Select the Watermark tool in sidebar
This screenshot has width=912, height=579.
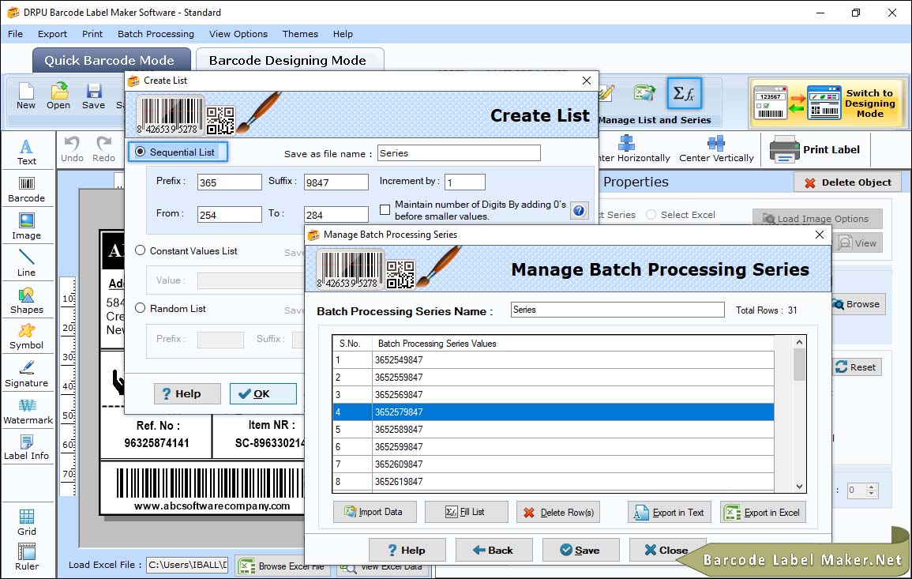pos(28,412)
